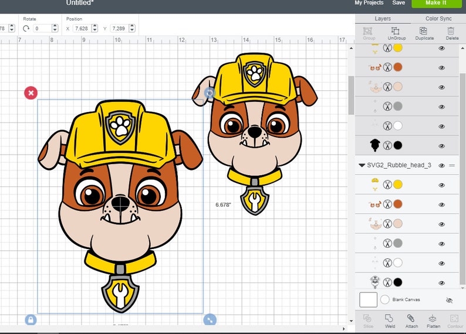The width and height of the screenshot is (466, 334).
Task: Click cut linetype icon on highlighted brown layer
Action: (387, 67)
